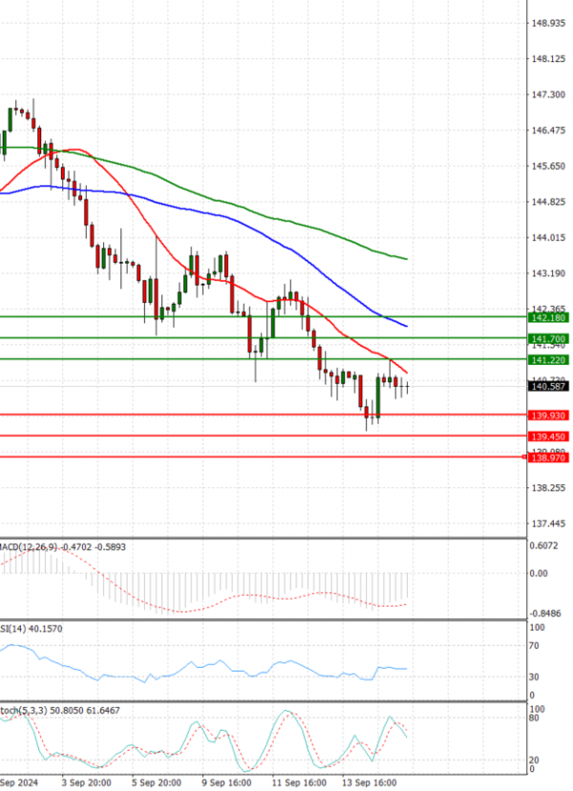
Task: Click the 148.125 price axis value
Action: point(548,59)
